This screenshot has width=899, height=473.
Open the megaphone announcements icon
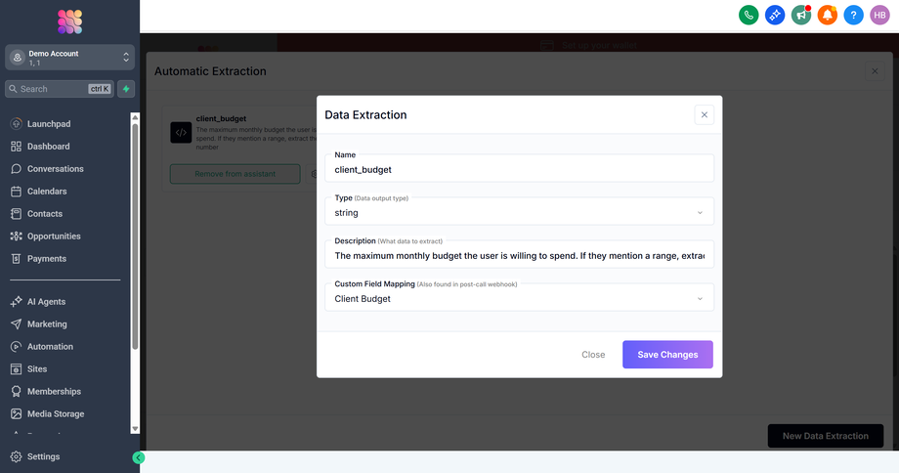coord(801,15)
